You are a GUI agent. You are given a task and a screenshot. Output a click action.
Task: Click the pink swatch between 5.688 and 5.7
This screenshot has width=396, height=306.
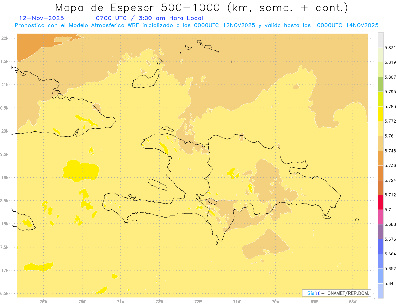[x=380, y=217]
